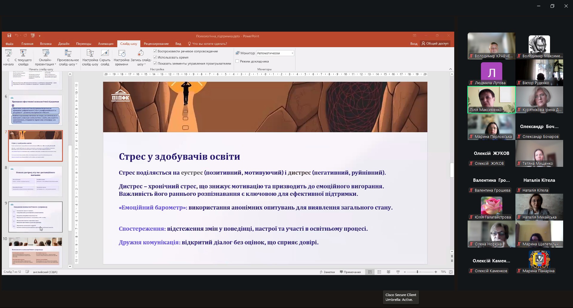This screenshot has height=308, width=573.
Task: Switch to the 'Вставка' ribbon tab
Action: tap(46, 44)
